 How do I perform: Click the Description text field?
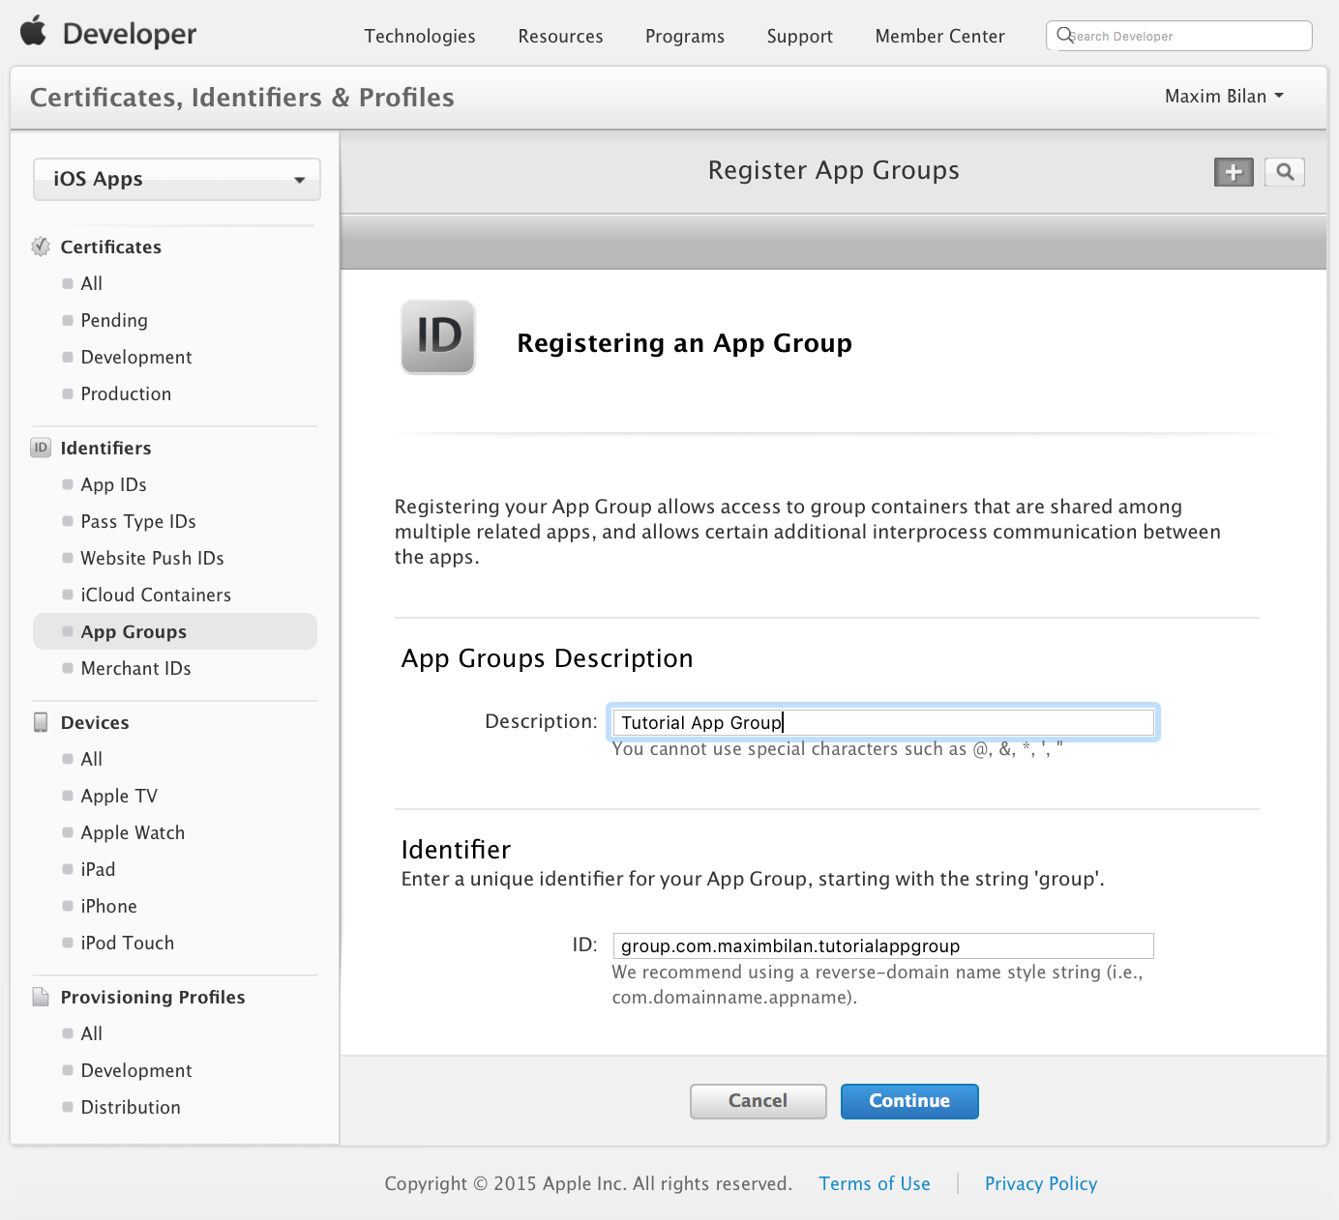(x=881, y=721)
